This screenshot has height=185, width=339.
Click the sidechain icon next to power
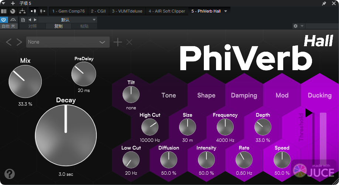pyautogui.click(x=13, y=20)
